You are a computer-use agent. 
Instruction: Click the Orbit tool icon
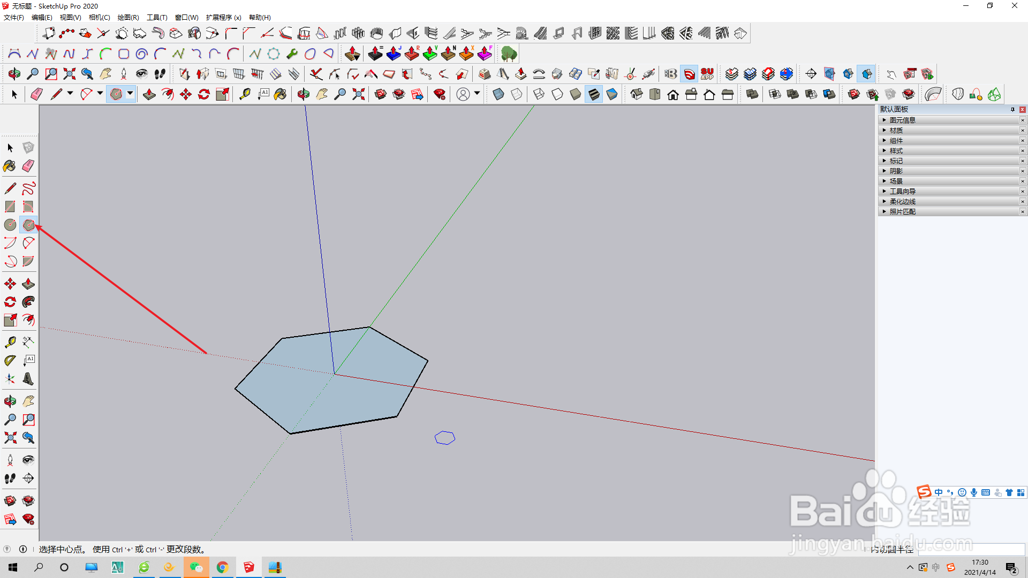(10, 401)
